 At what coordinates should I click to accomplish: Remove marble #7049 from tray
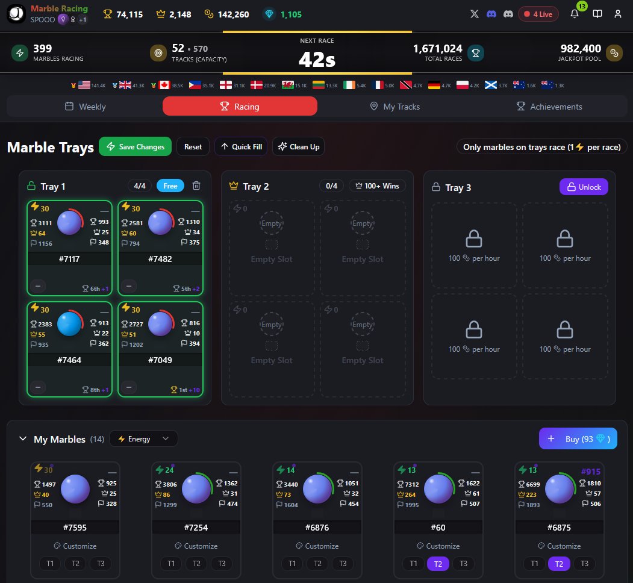(129, 387)
